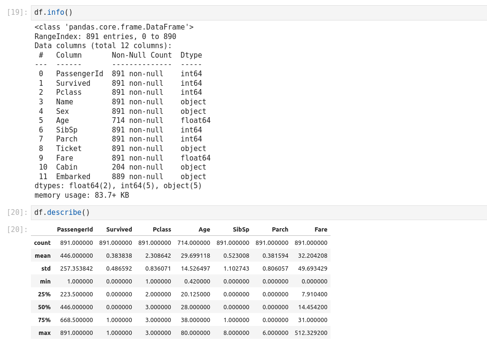The height and width of the screenshot is (344, 487).
Task: Click the output prompt of cell 20
Action: [18, 230]
